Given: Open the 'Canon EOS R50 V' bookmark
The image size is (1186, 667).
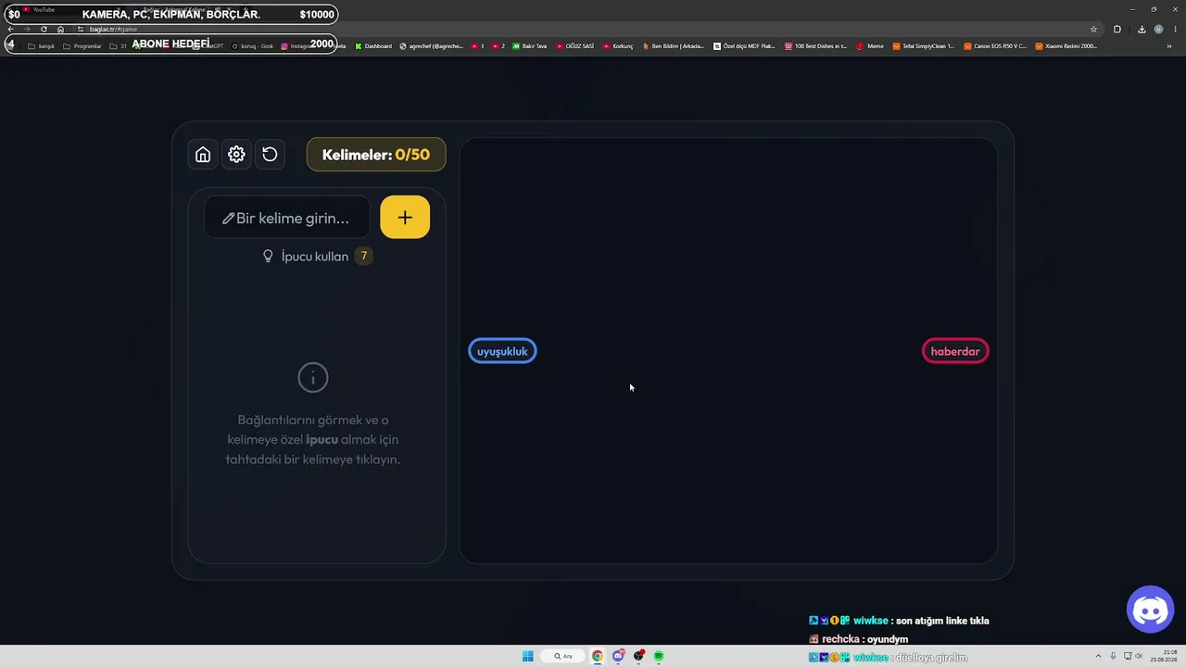Looking at the screenshot, I should pos(995,46).
